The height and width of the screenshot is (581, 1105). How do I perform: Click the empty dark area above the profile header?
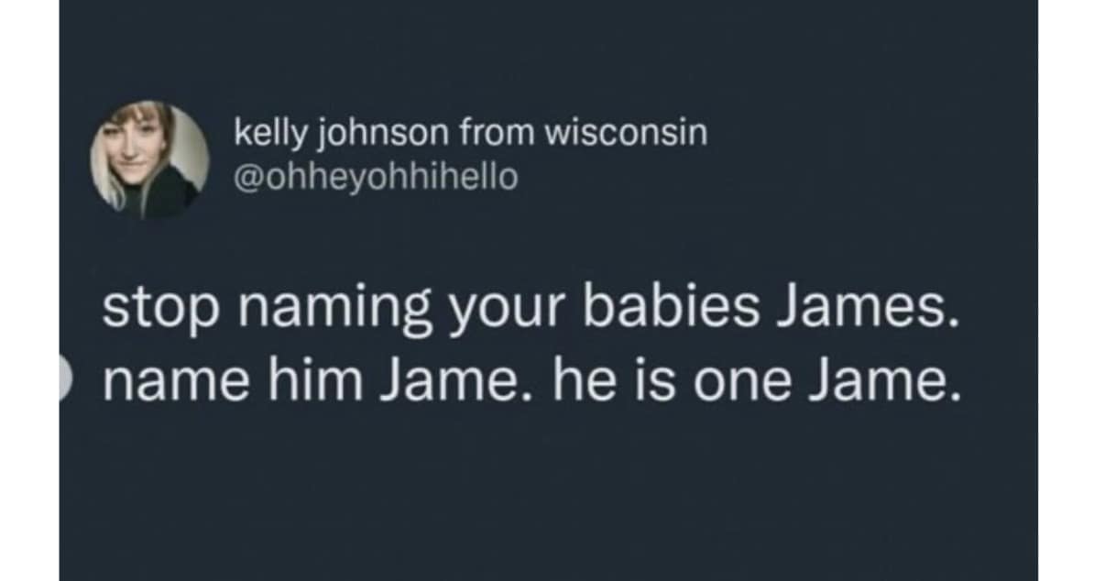click(550, 46)
